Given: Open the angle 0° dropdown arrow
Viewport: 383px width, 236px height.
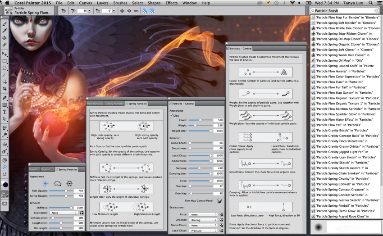Looking at the screenshot, I should (114, 11).
